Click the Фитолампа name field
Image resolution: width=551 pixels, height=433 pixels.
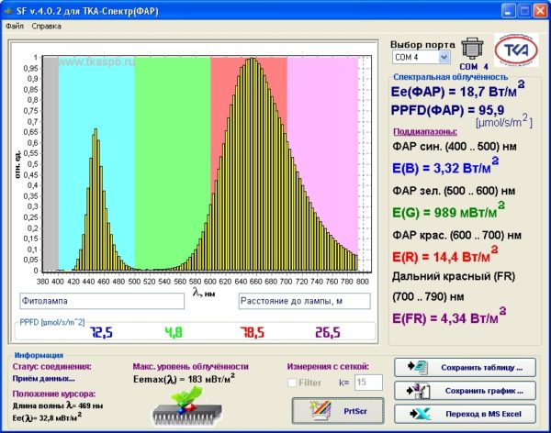(102, 301)
